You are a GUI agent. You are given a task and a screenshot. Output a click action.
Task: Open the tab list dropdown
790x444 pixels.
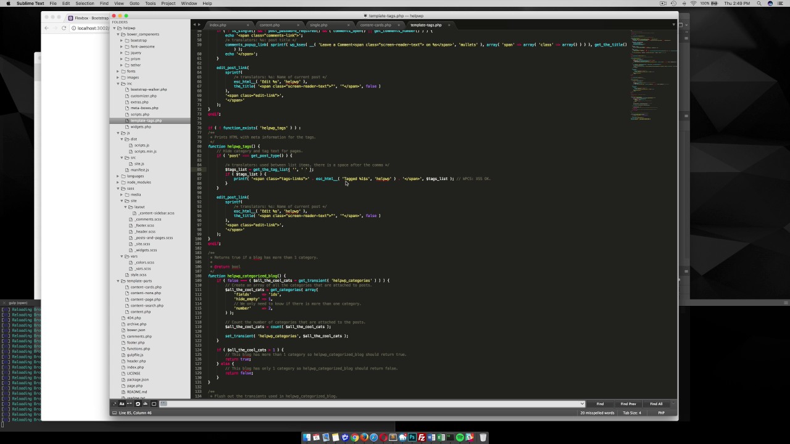click(x=673, y=25)
